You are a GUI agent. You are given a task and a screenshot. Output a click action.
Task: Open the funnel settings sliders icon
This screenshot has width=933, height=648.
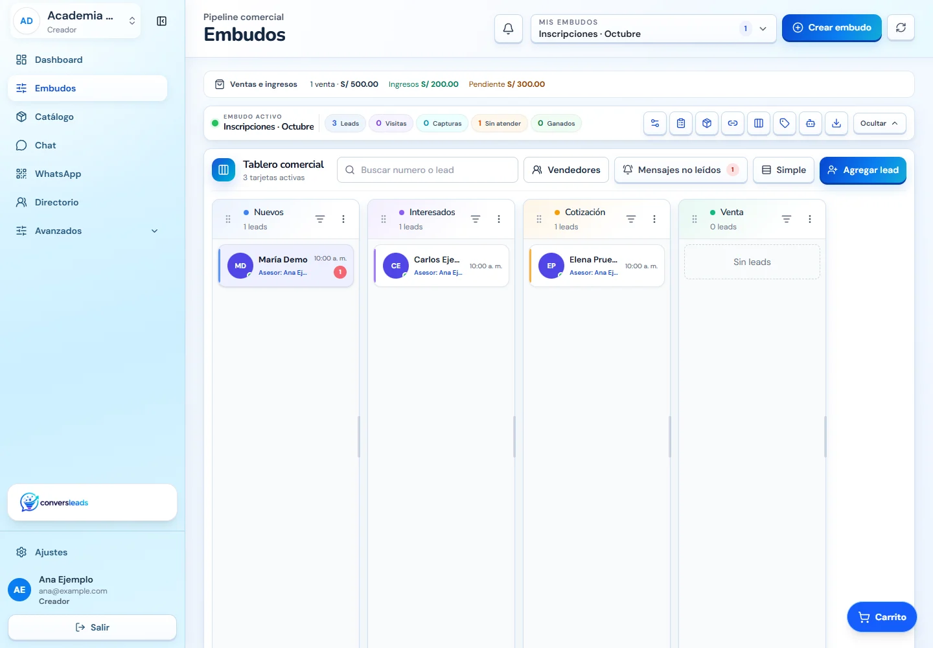coord(655,123)
